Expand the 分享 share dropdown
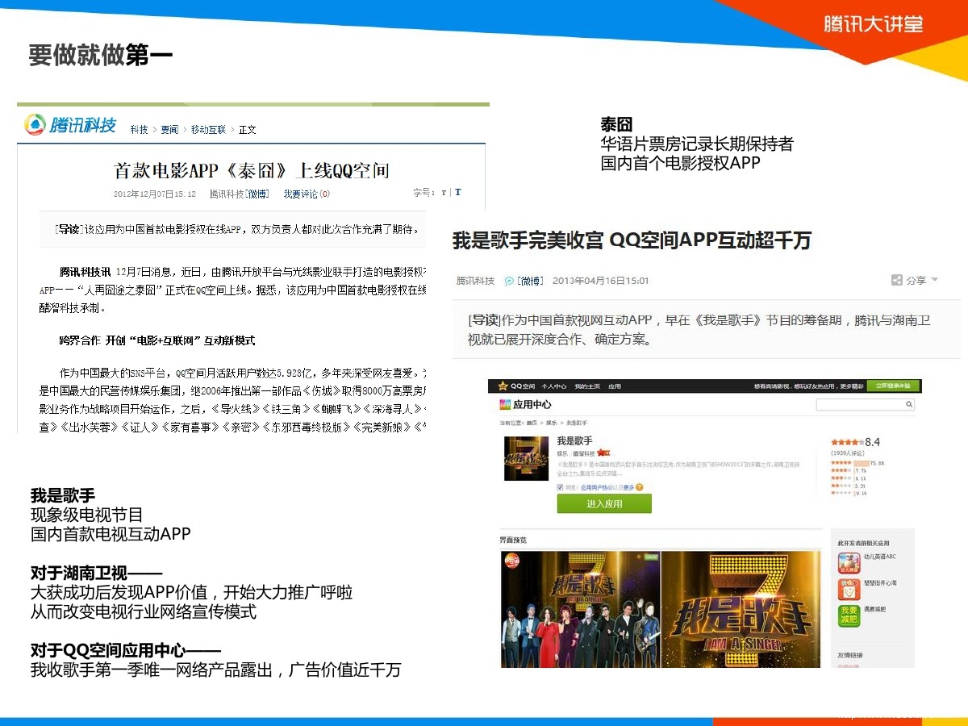Viewport: 968px width, 726px height. tap(915, 280)
